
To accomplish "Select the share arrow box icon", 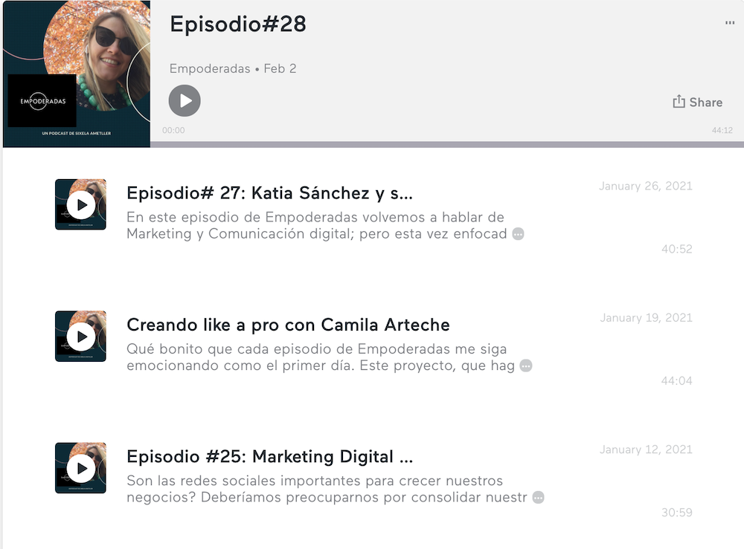I will point(679,102).
